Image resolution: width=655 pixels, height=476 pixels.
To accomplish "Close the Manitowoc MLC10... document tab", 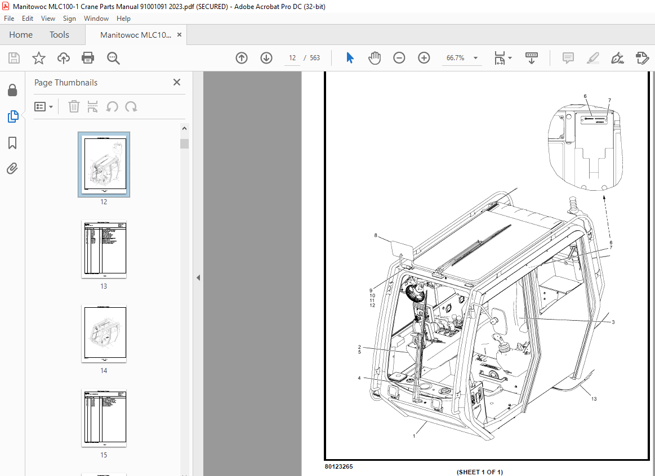I will point(179,35).
